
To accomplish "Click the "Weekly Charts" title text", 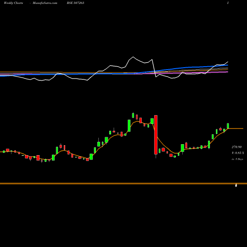I will [x=13, y=3].
